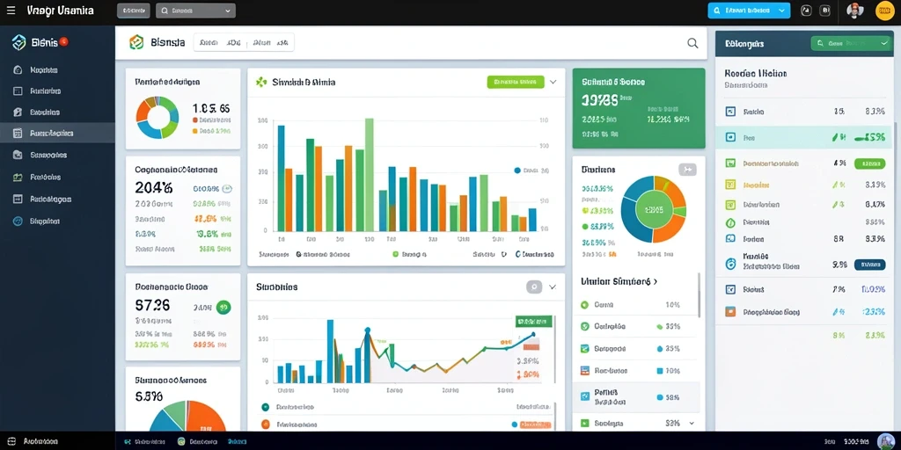Image resolution: width=901 pixels, height=450 pixels.
Task: Open the user avatar in the top bar
Action: 855,11
